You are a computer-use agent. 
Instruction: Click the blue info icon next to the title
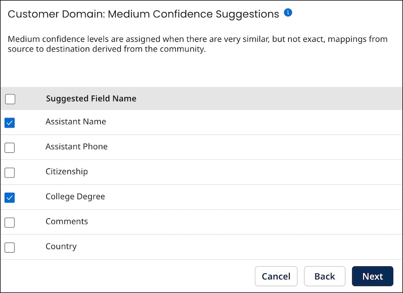coord(288,13)
